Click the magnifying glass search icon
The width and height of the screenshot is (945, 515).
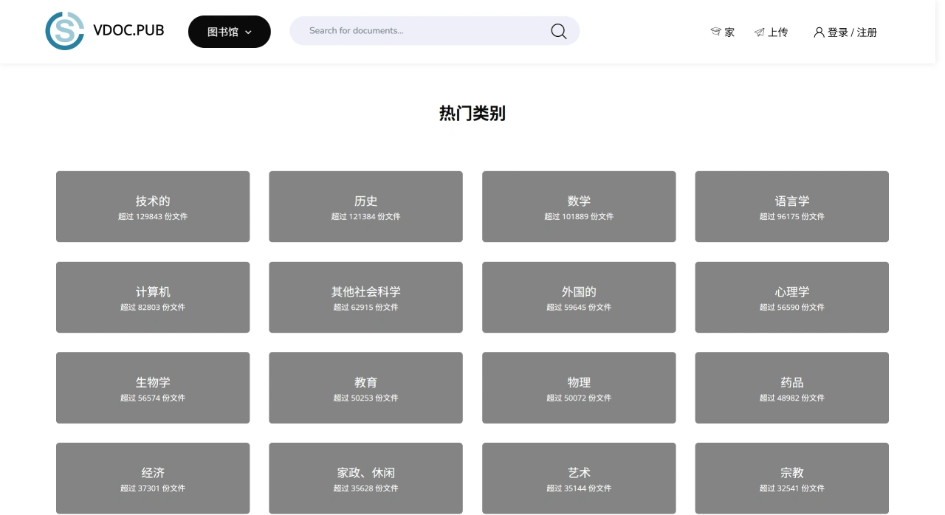pos(559,31)
